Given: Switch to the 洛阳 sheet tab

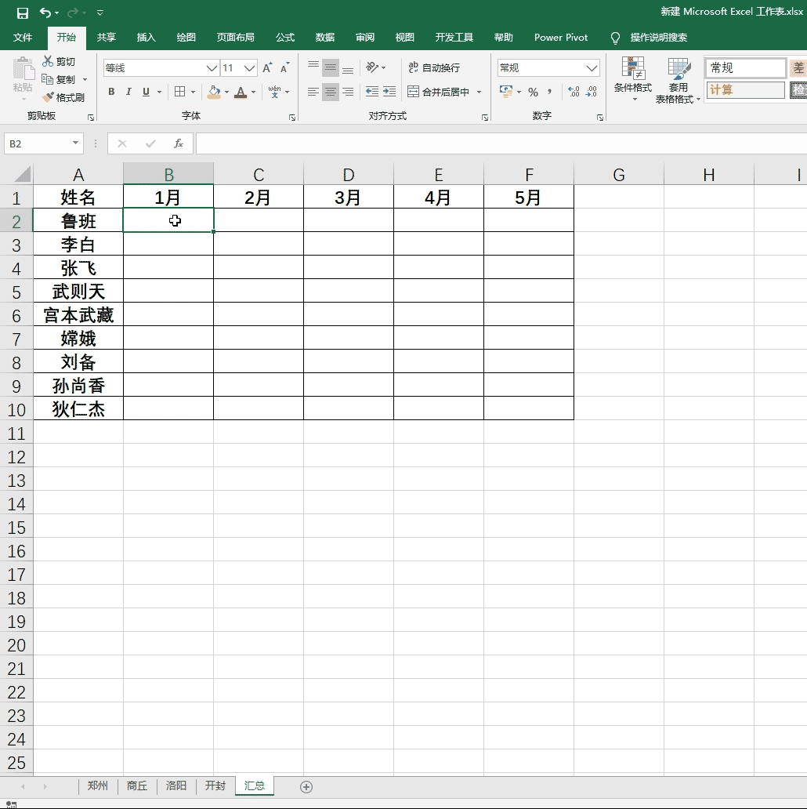Looking at the screenshot, I should (176, 785).
